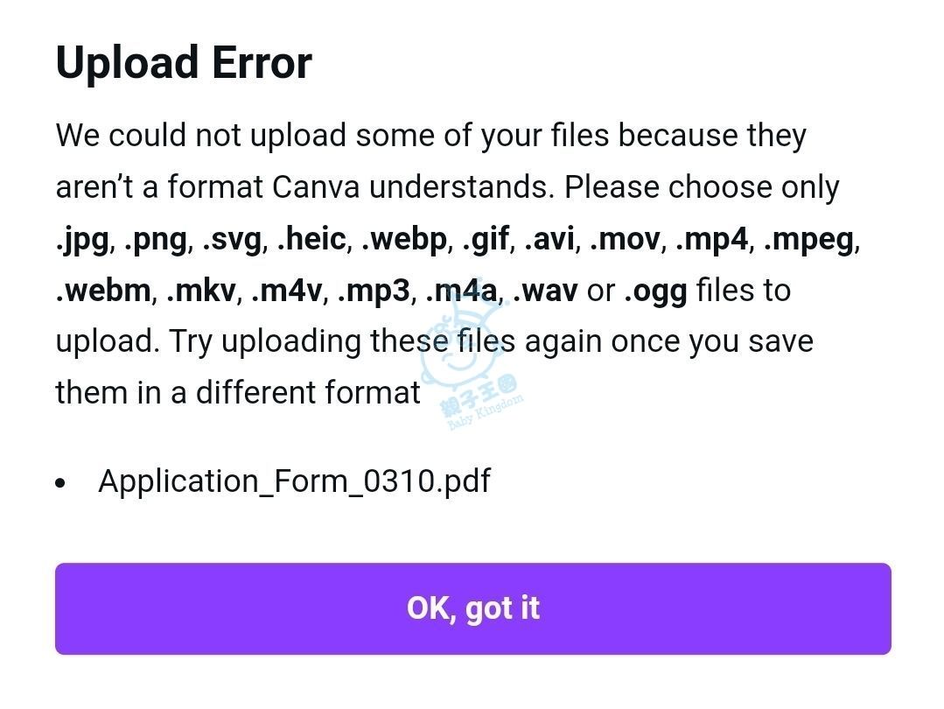Screen dimensions: 944x709
Task: Click the .m4v format text
Action: [x=286, y=291]
